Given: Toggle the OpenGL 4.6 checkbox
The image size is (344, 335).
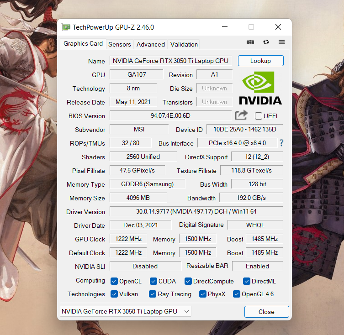Looking at the screenshot, I should tap(237, 294).
